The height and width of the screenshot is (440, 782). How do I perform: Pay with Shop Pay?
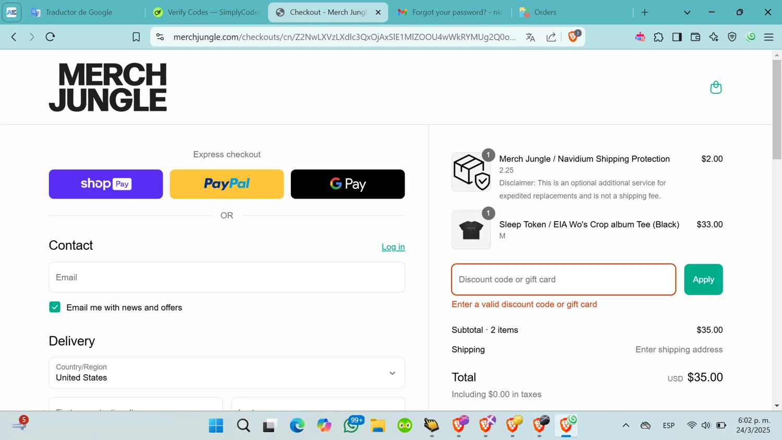(106, 184)
